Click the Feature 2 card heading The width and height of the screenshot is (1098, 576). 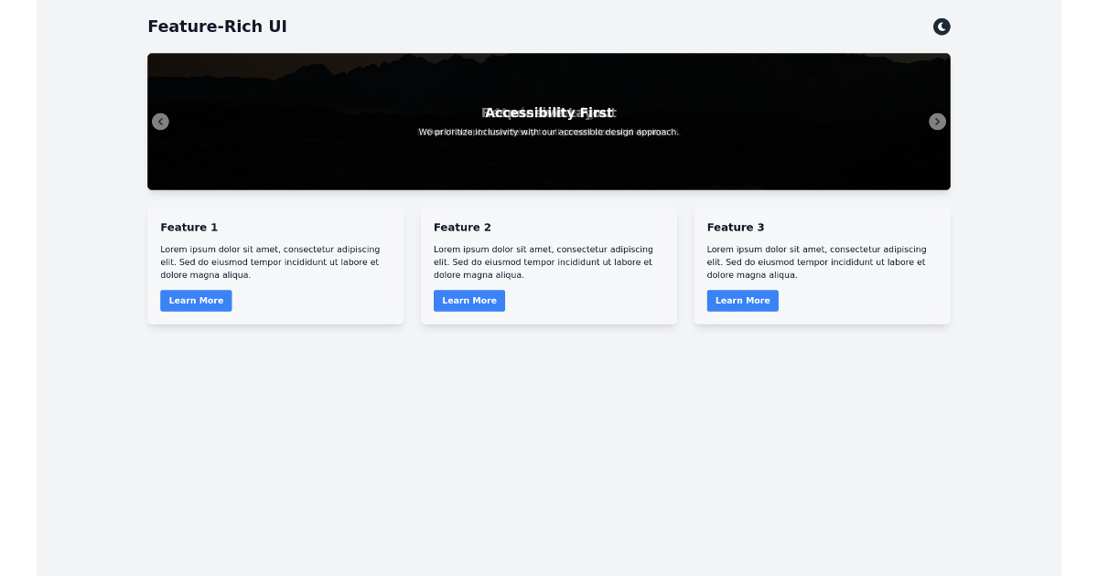[462, 227]
